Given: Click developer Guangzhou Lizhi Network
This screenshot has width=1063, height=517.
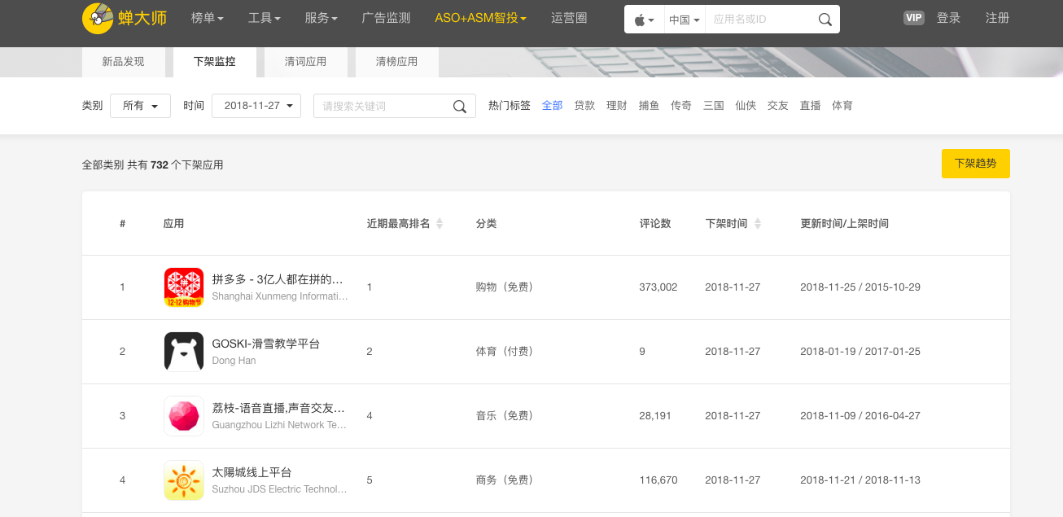Looking at the screenshot, I should pyautogui.click(x=280, y=425).
